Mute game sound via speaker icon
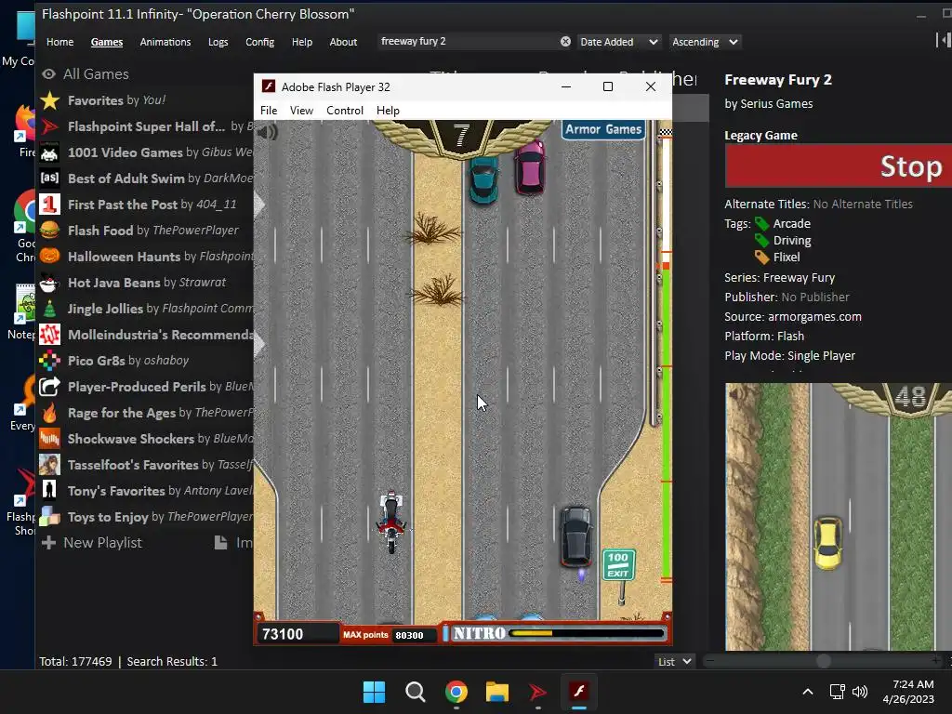This screenshot has height=714, width=952. click(x=267, y=131)
